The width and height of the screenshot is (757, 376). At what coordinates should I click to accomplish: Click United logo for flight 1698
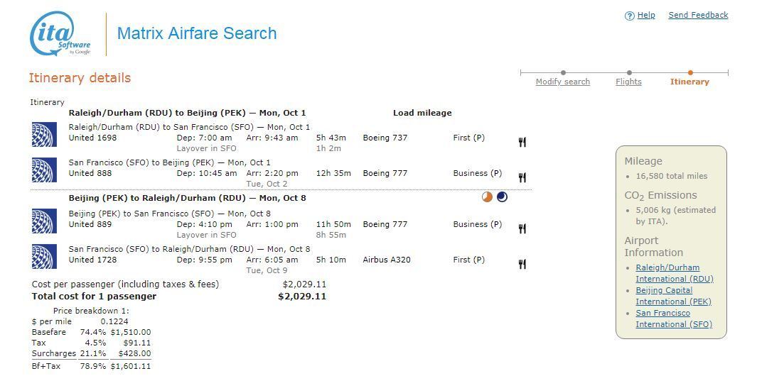pos(44,135)
